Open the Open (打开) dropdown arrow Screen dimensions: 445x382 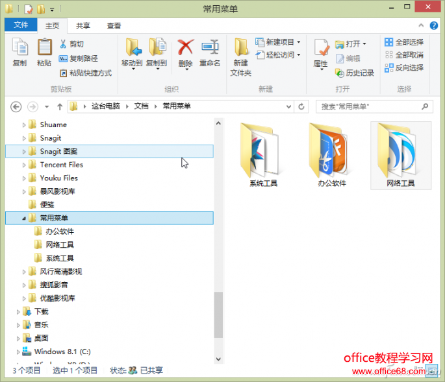tap(364, 44)
